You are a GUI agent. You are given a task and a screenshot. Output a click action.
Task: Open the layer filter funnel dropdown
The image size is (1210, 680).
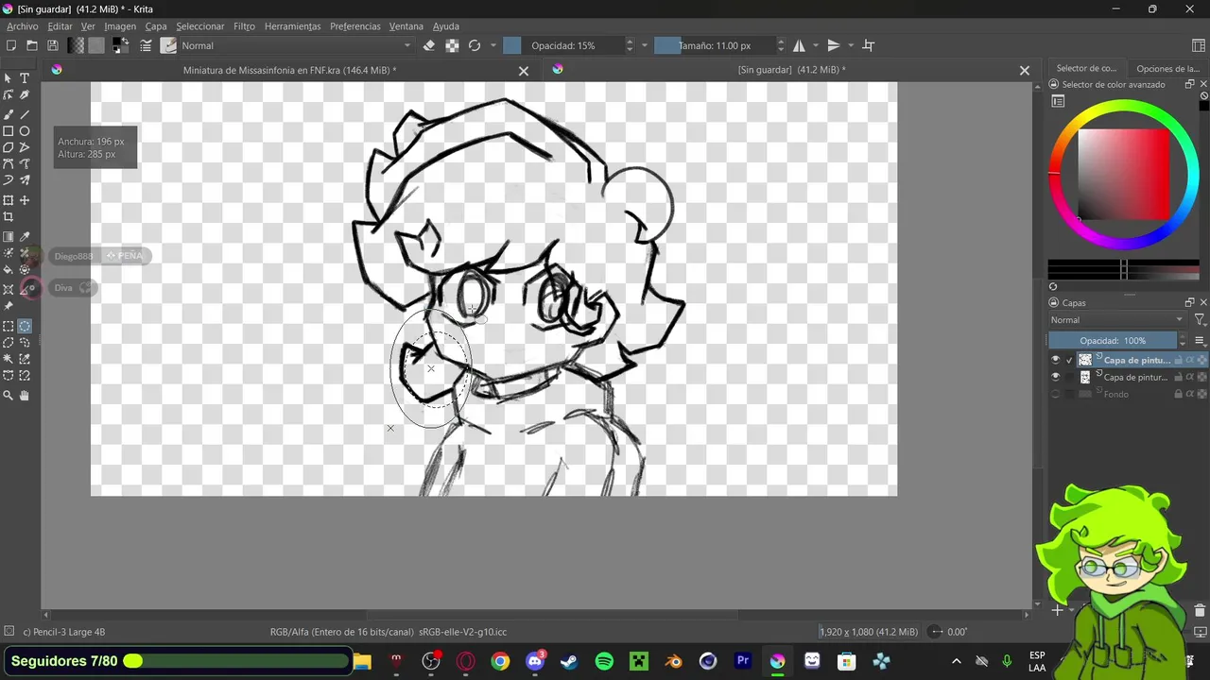click(1200, 320)
